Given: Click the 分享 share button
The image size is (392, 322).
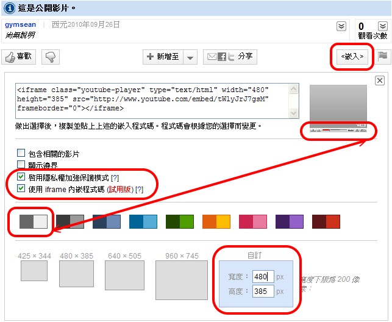Looking at the screenshot, I should (x=230, y=57).
